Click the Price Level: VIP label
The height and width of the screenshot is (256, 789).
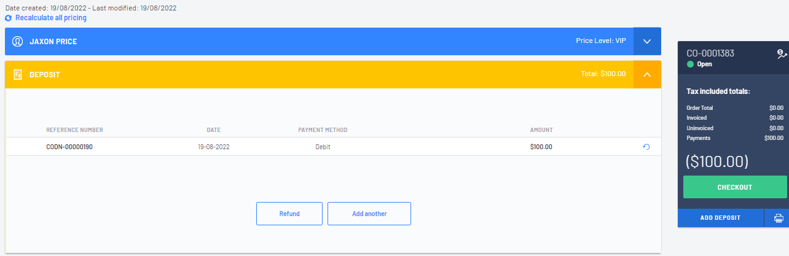point(601,41)
